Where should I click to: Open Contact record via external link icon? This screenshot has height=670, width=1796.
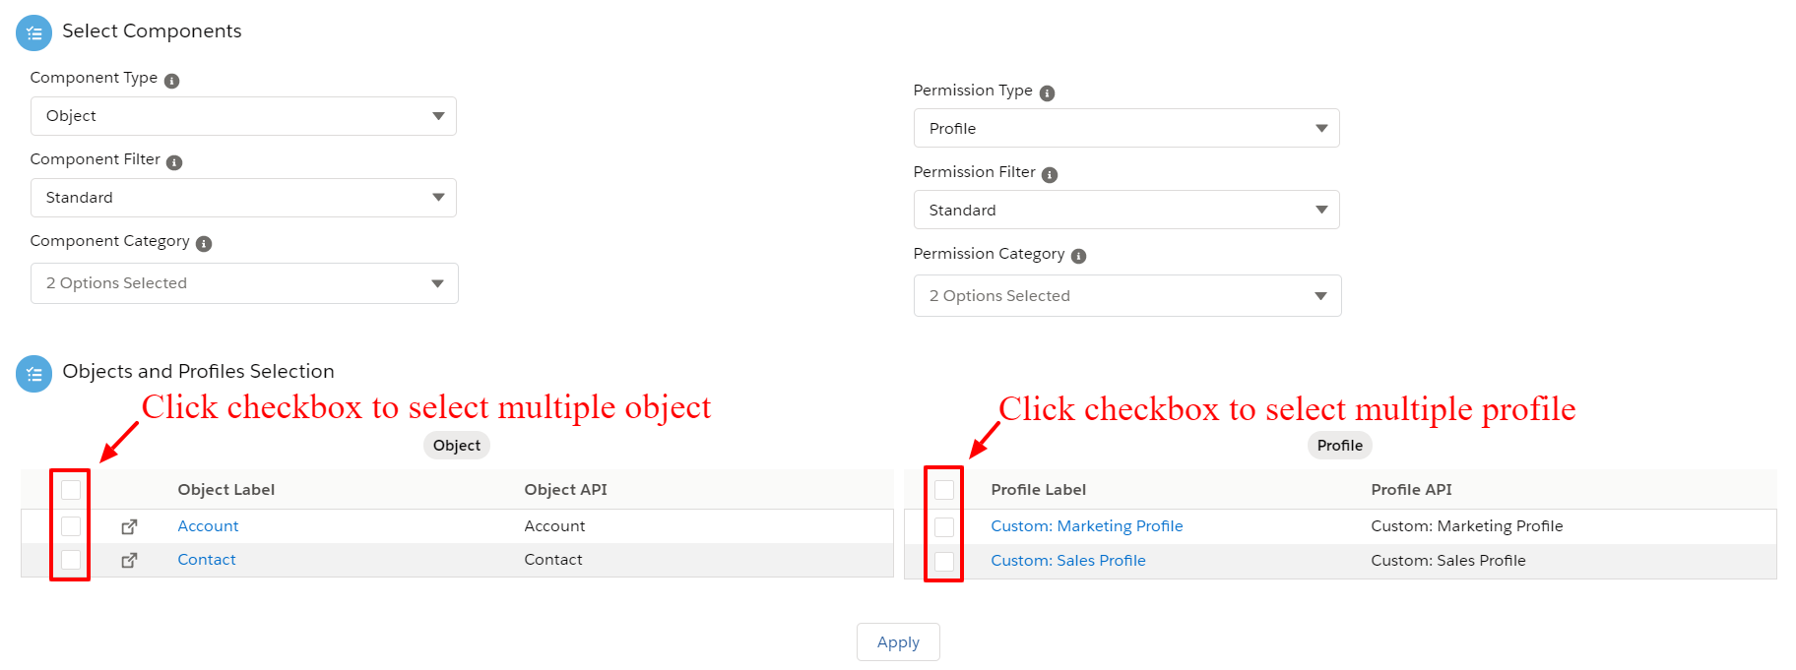pyautogui.click(x=129, y=561)
